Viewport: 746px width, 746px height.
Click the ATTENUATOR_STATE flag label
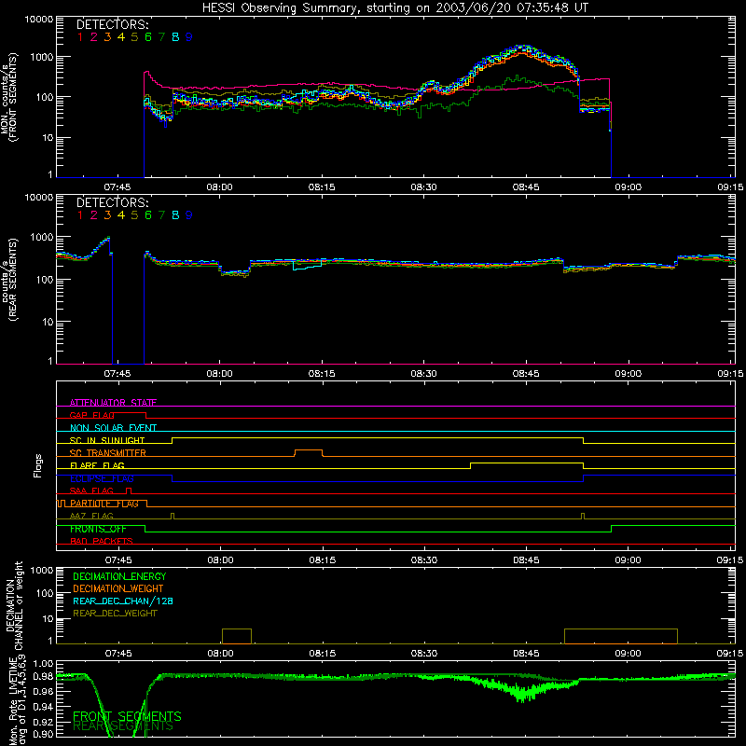pyautogui.click(x=113, y=403)
